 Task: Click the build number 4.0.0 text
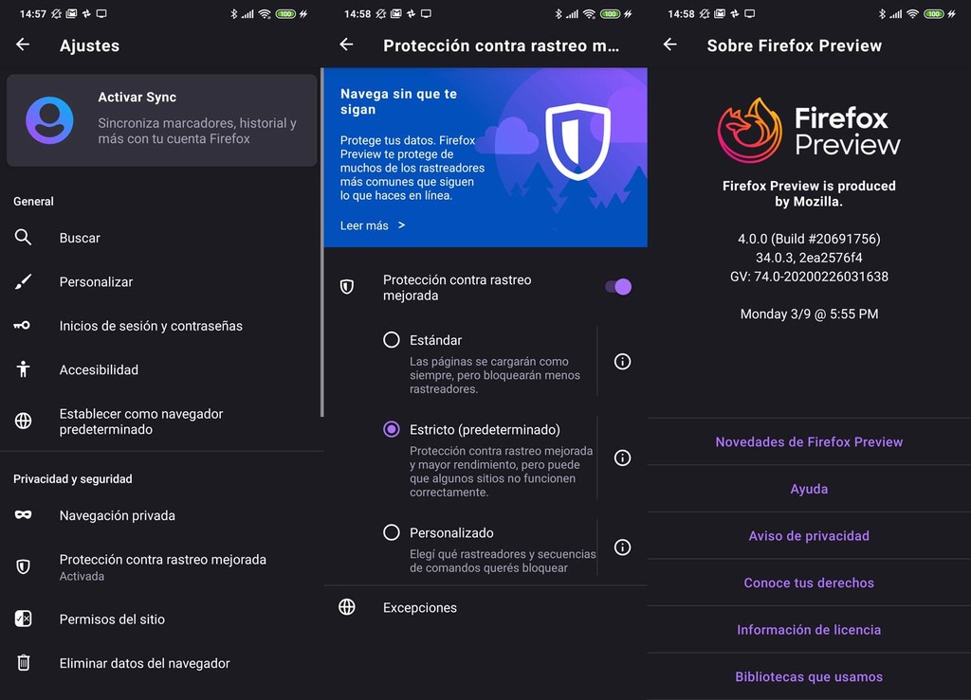click(809, 239)
